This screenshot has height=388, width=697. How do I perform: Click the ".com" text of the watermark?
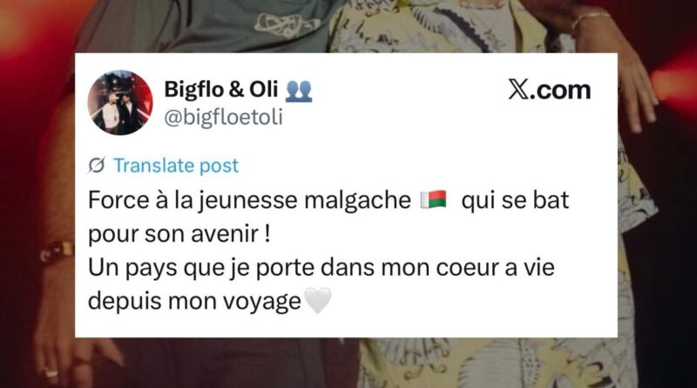[560, 91]
